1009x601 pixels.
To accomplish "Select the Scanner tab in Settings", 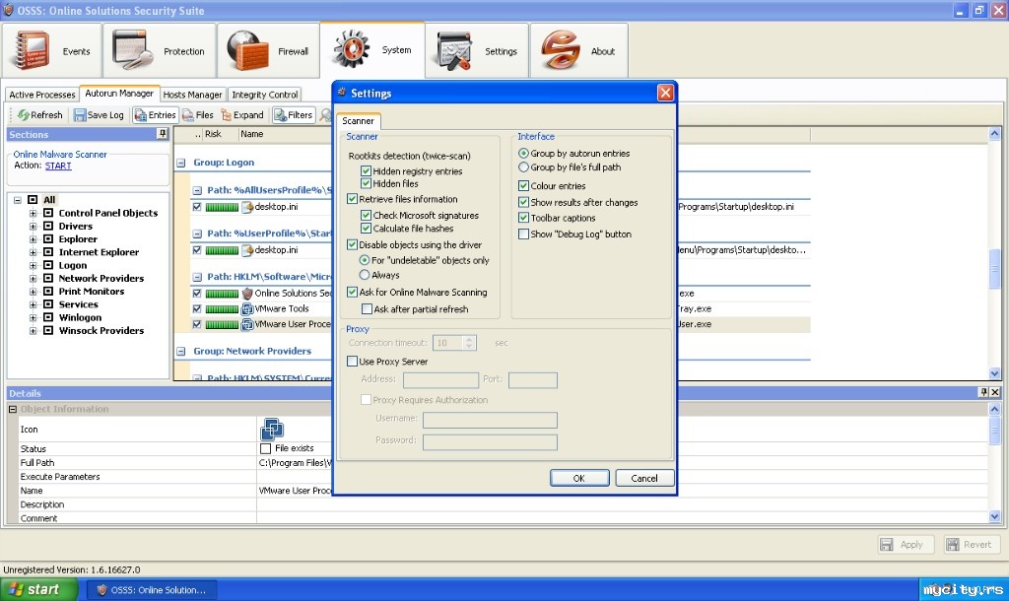I will click(x=358, y=121).
